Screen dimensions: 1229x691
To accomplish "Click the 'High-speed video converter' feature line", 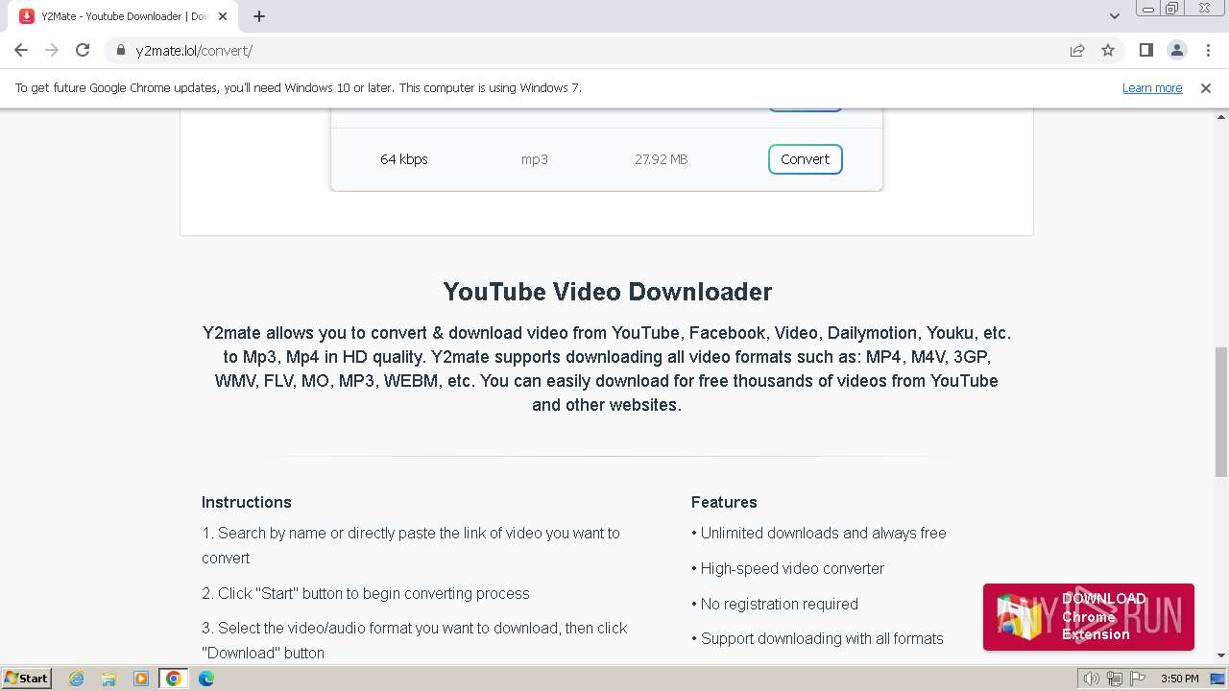I will pyautogui.click(x=787, y=568).
